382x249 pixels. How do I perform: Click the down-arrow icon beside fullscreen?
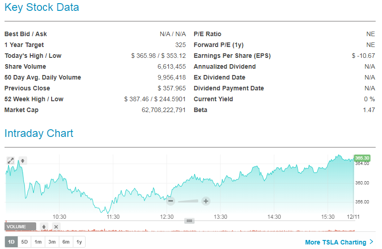point(22,160)
